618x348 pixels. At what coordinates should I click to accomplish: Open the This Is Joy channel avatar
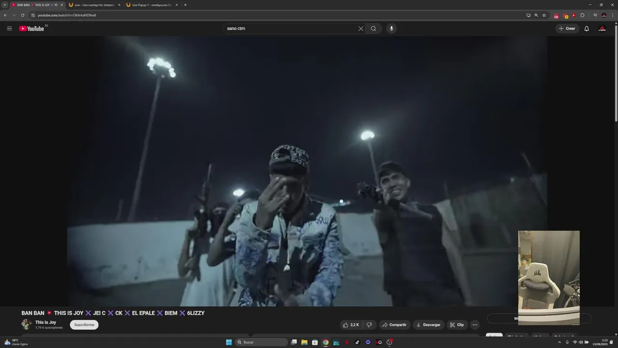tap(27, 324)
